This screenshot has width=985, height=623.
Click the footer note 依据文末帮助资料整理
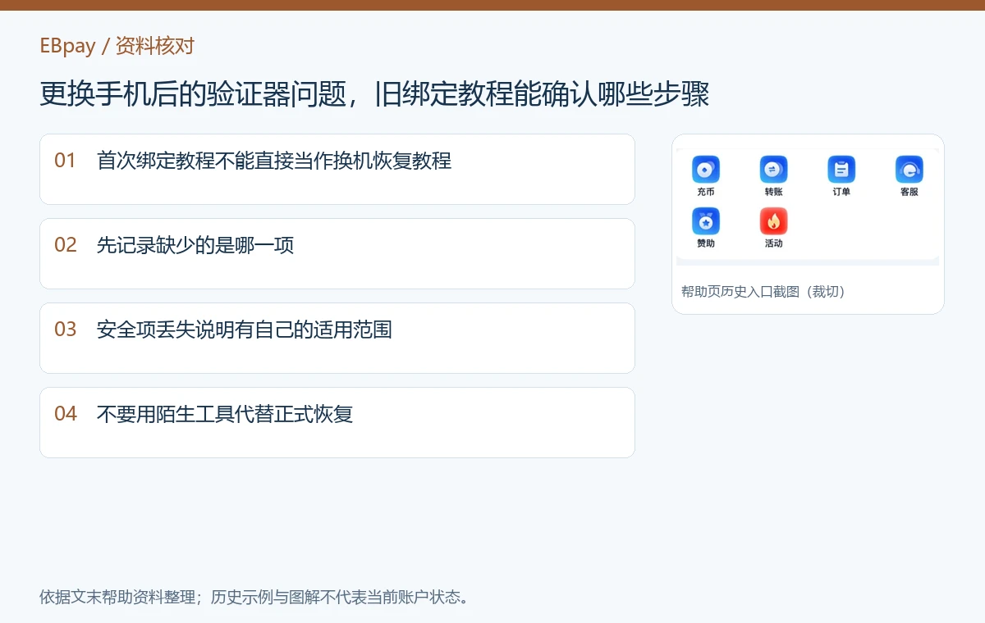pyautogui.click(x=254, y=596)
